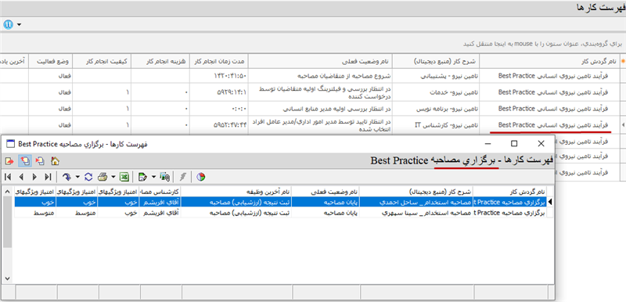This screenshot has height=302, width=626.
Task: Select the main grid row تامین نیرو - پشتیبانی
Action: point(309,74)
